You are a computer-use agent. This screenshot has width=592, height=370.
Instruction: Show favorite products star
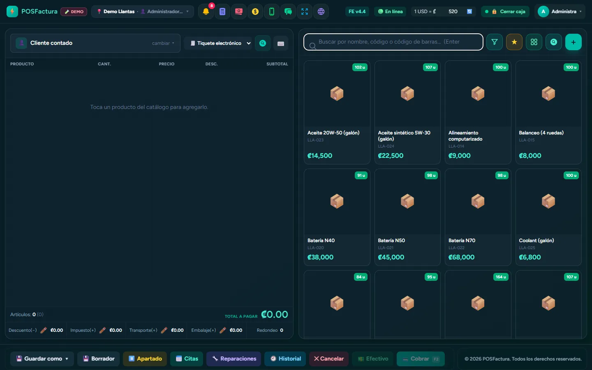pos(514,42)
